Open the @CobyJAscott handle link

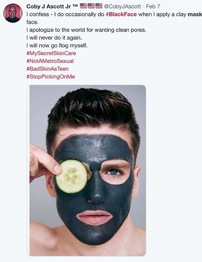123,7
